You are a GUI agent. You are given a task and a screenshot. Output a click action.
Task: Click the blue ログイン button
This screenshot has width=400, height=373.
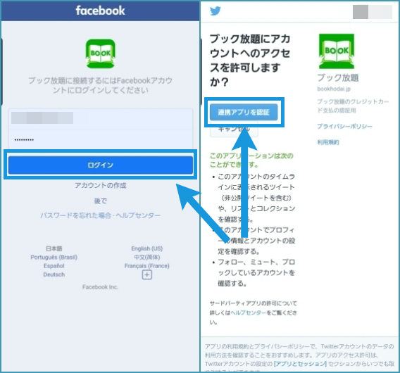(x=100, y=165)
